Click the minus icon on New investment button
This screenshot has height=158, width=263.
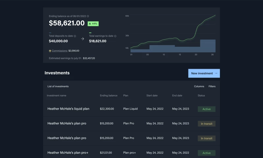[216, 73]
